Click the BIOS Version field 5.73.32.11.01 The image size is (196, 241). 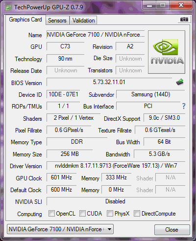point(109,82)
